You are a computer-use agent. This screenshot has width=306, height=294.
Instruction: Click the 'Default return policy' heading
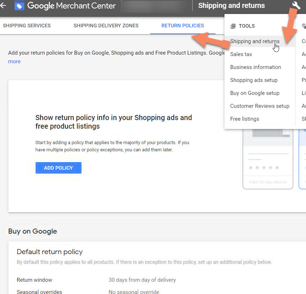(x=50, y=252)
